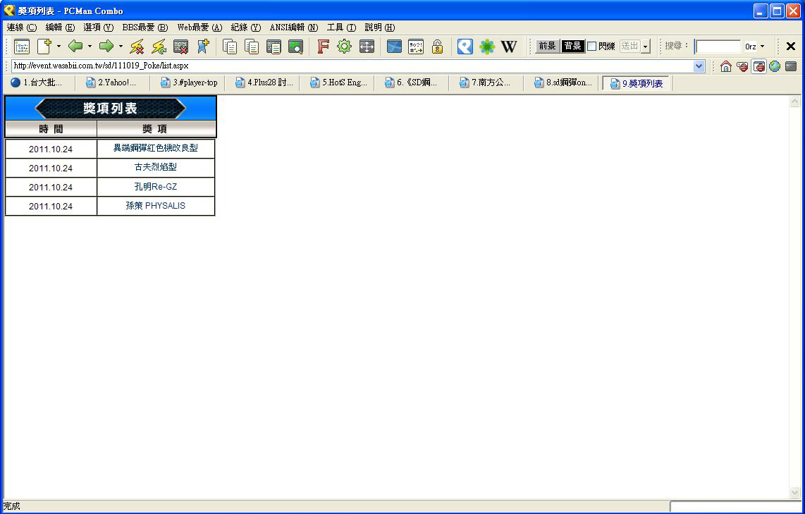Open the 紀錄 (Y) menu
This screenshot has height=514, width=805.
coord(246,27)
